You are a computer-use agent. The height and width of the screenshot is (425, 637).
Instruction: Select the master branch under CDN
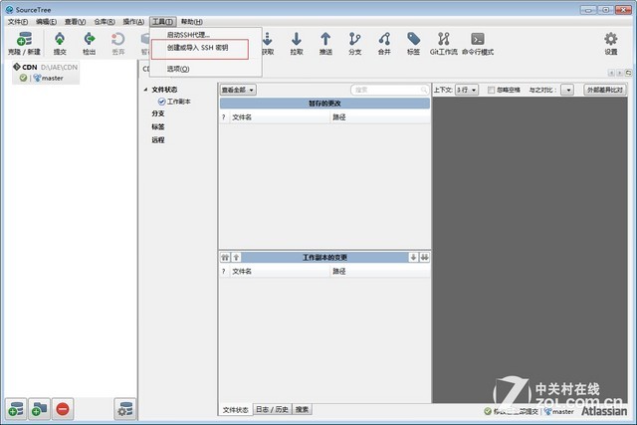point(52,78)
